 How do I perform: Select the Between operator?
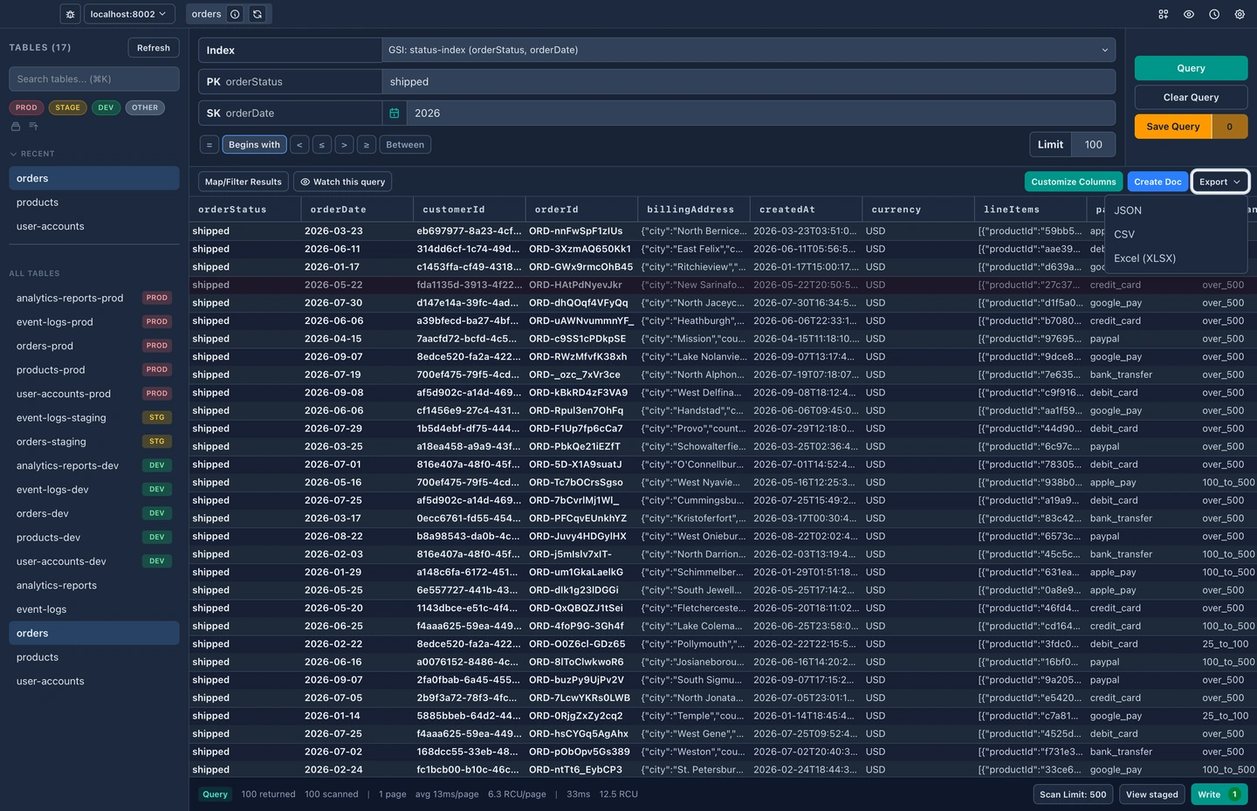[405, 145]
